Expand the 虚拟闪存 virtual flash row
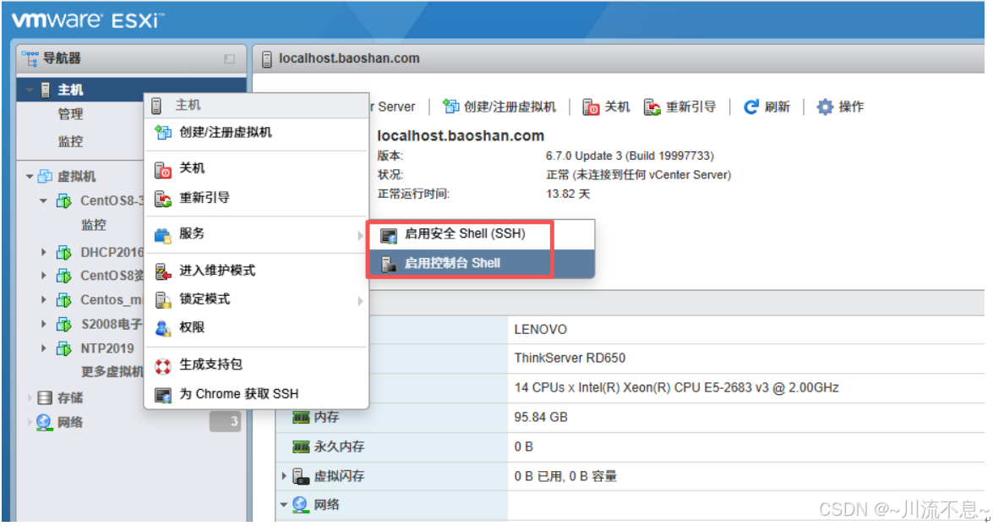 click(x=284, y=476)
